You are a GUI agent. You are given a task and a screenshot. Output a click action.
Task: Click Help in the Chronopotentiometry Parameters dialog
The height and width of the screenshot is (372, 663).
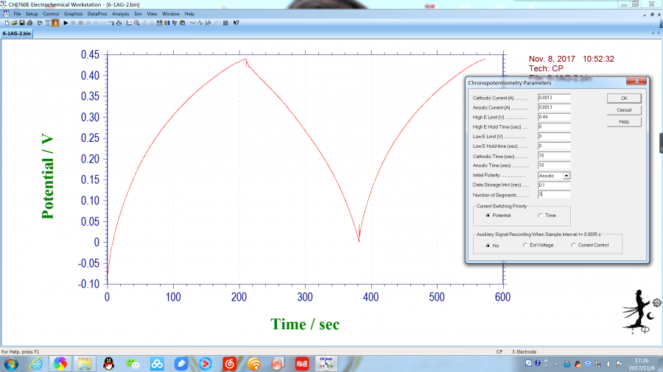(624, 122)
